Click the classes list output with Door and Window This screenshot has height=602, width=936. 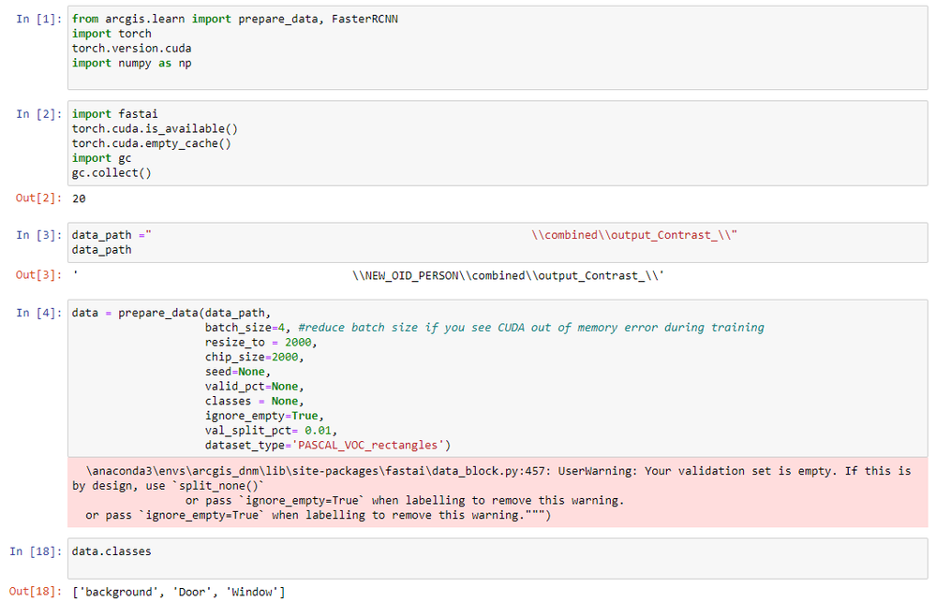[x=178, y=593]
